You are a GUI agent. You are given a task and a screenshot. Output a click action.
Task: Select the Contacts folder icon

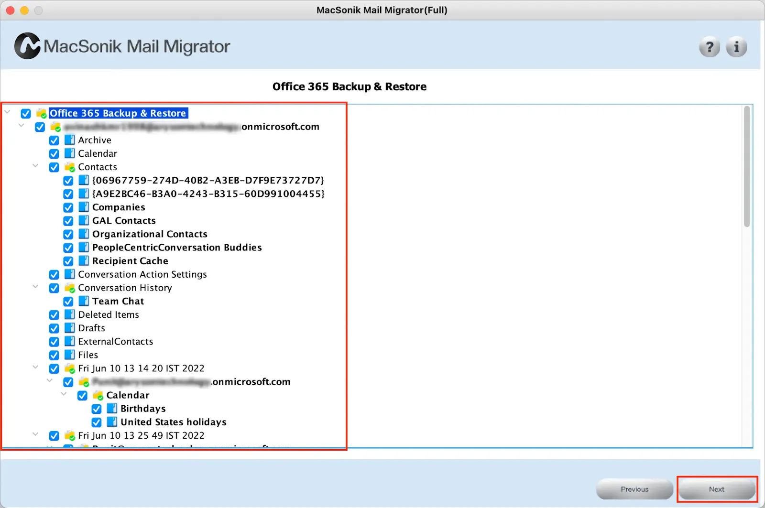pos(70,167)
